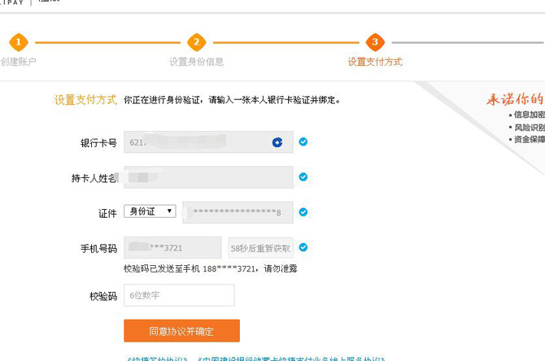The image size is (545, 361).
Task: Click the 银行卡号 field label
Action: [98, 143]
